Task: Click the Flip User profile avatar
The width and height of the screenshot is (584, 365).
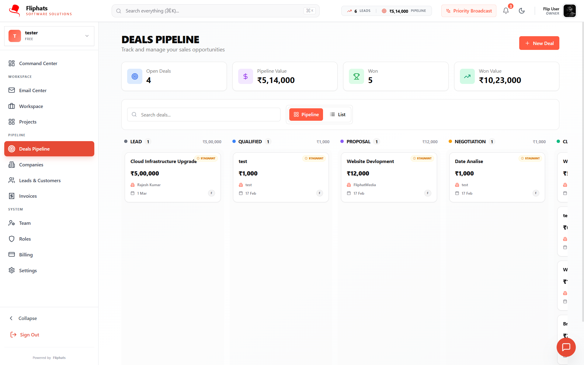Action: [x=569, y=11]
